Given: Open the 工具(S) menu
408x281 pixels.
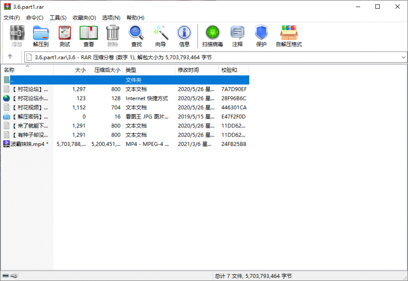Looking at the screenshot, I should (x=58, y=18).
